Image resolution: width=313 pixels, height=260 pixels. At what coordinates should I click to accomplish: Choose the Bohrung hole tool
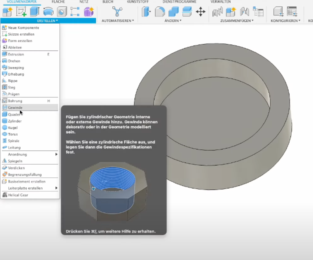(15, 101)
